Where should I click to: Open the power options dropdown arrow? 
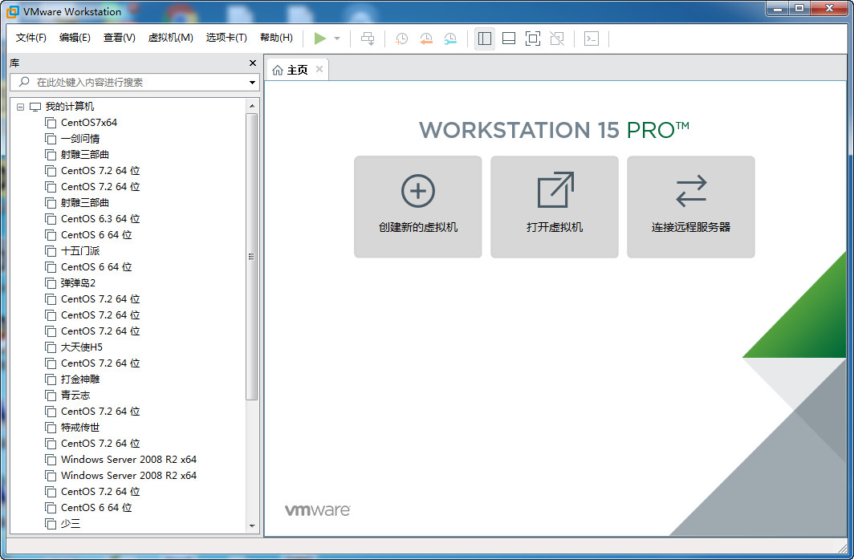(x=337, y=39)
